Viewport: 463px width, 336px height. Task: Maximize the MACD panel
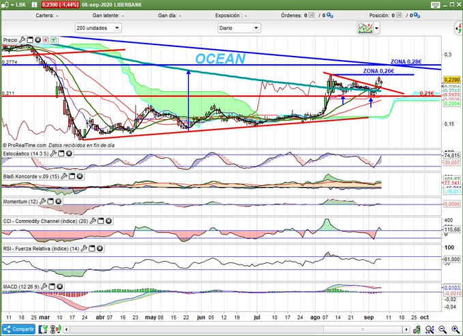[x=52, y=286]
